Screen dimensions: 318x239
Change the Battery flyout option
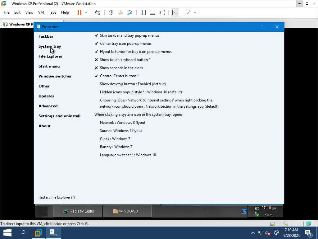coord(116,147)
